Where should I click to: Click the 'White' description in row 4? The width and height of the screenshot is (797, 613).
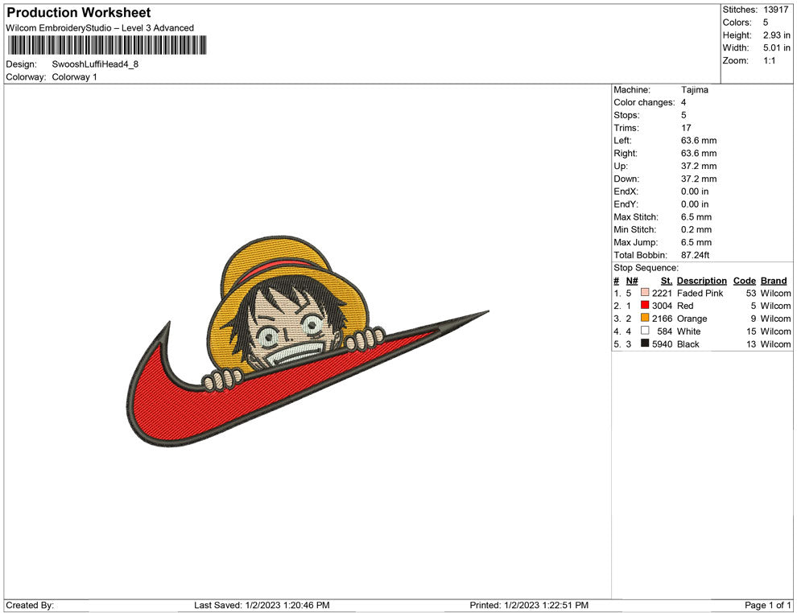pos(689,331)
